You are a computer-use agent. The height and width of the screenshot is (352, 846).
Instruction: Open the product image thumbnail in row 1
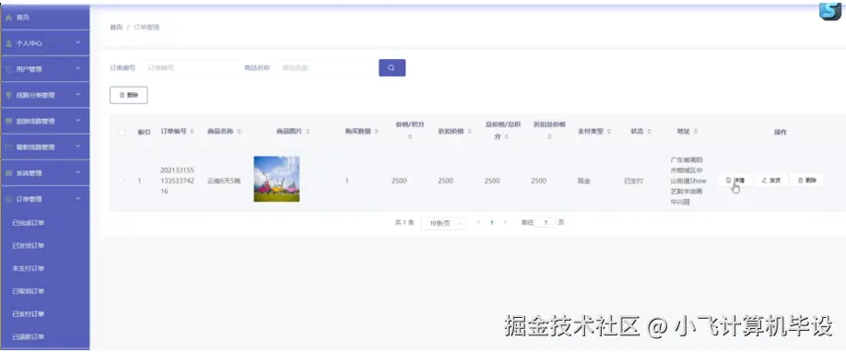[x=276, y=180]
